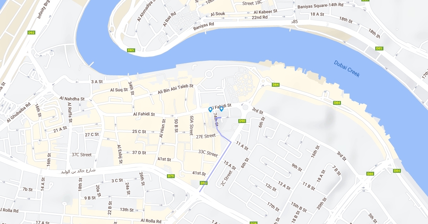The image size is (428, 224).
Task: Click the left blue location marker
Action: 210,110
